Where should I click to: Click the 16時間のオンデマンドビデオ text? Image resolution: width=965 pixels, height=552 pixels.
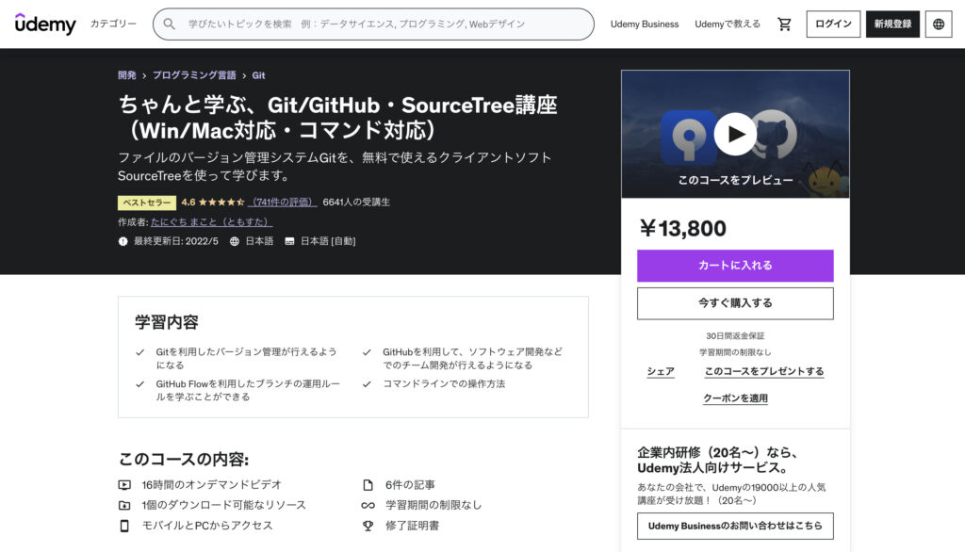tap(212, 485)
